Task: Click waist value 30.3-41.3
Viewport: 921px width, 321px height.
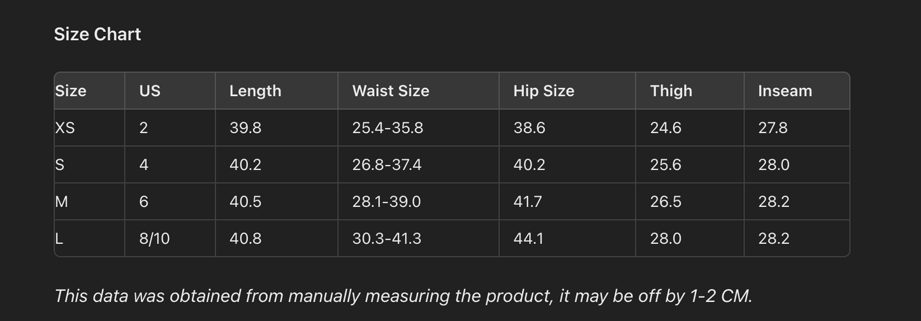Action: pos(386,239)
